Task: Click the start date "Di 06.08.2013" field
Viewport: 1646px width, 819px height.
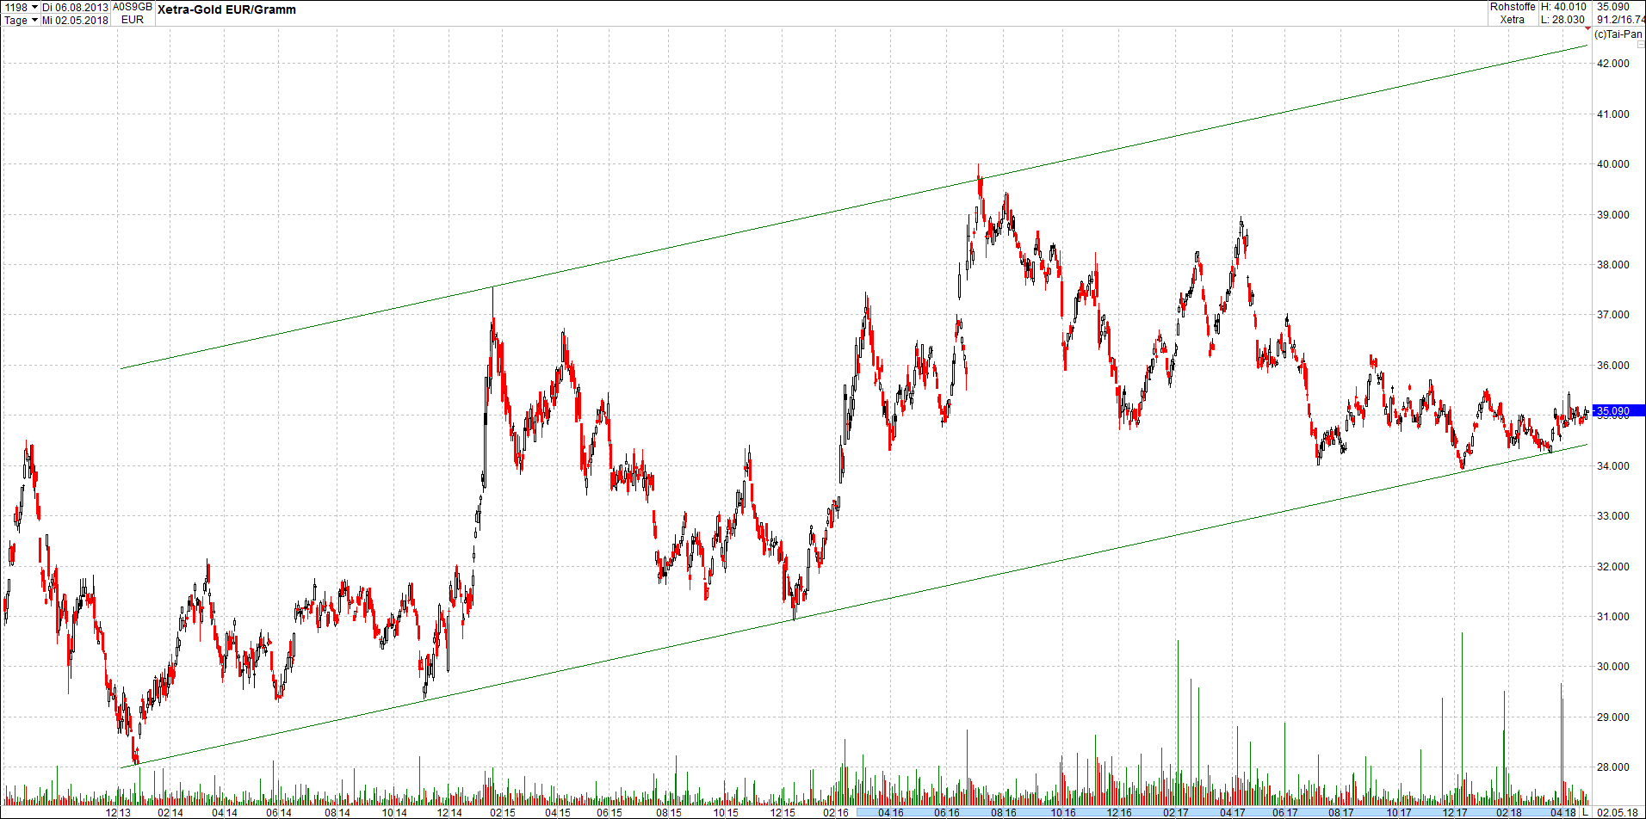Action: pos(76,6)
